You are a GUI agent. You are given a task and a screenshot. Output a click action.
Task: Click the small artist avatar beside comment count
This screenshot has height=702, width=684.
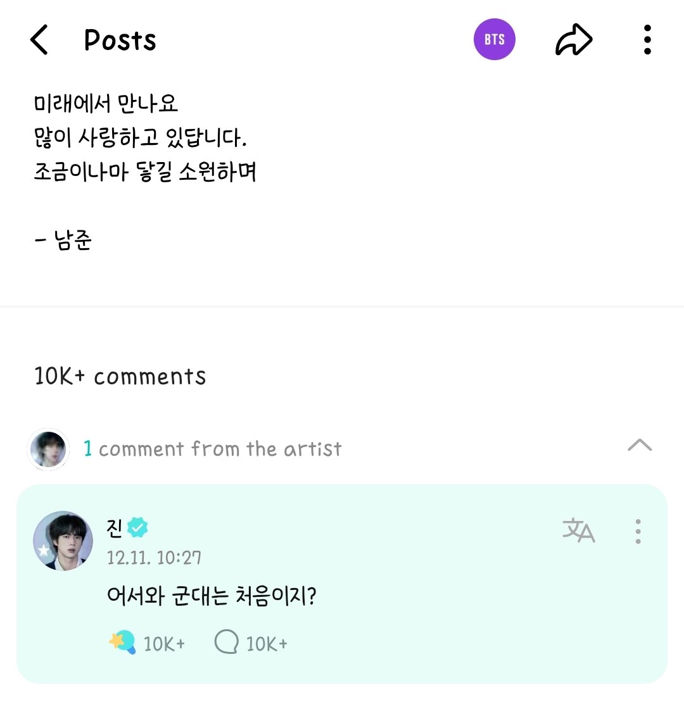48,449
